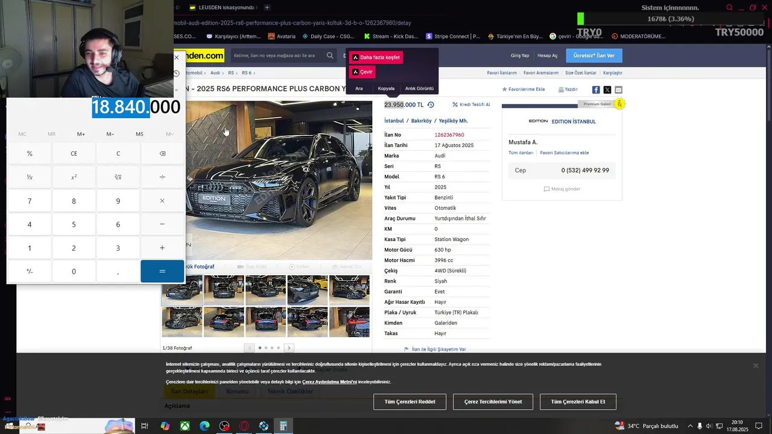Viewport: 772px width, 434px height.
Task: Click the MS memory store button
Action: [139, 134]
